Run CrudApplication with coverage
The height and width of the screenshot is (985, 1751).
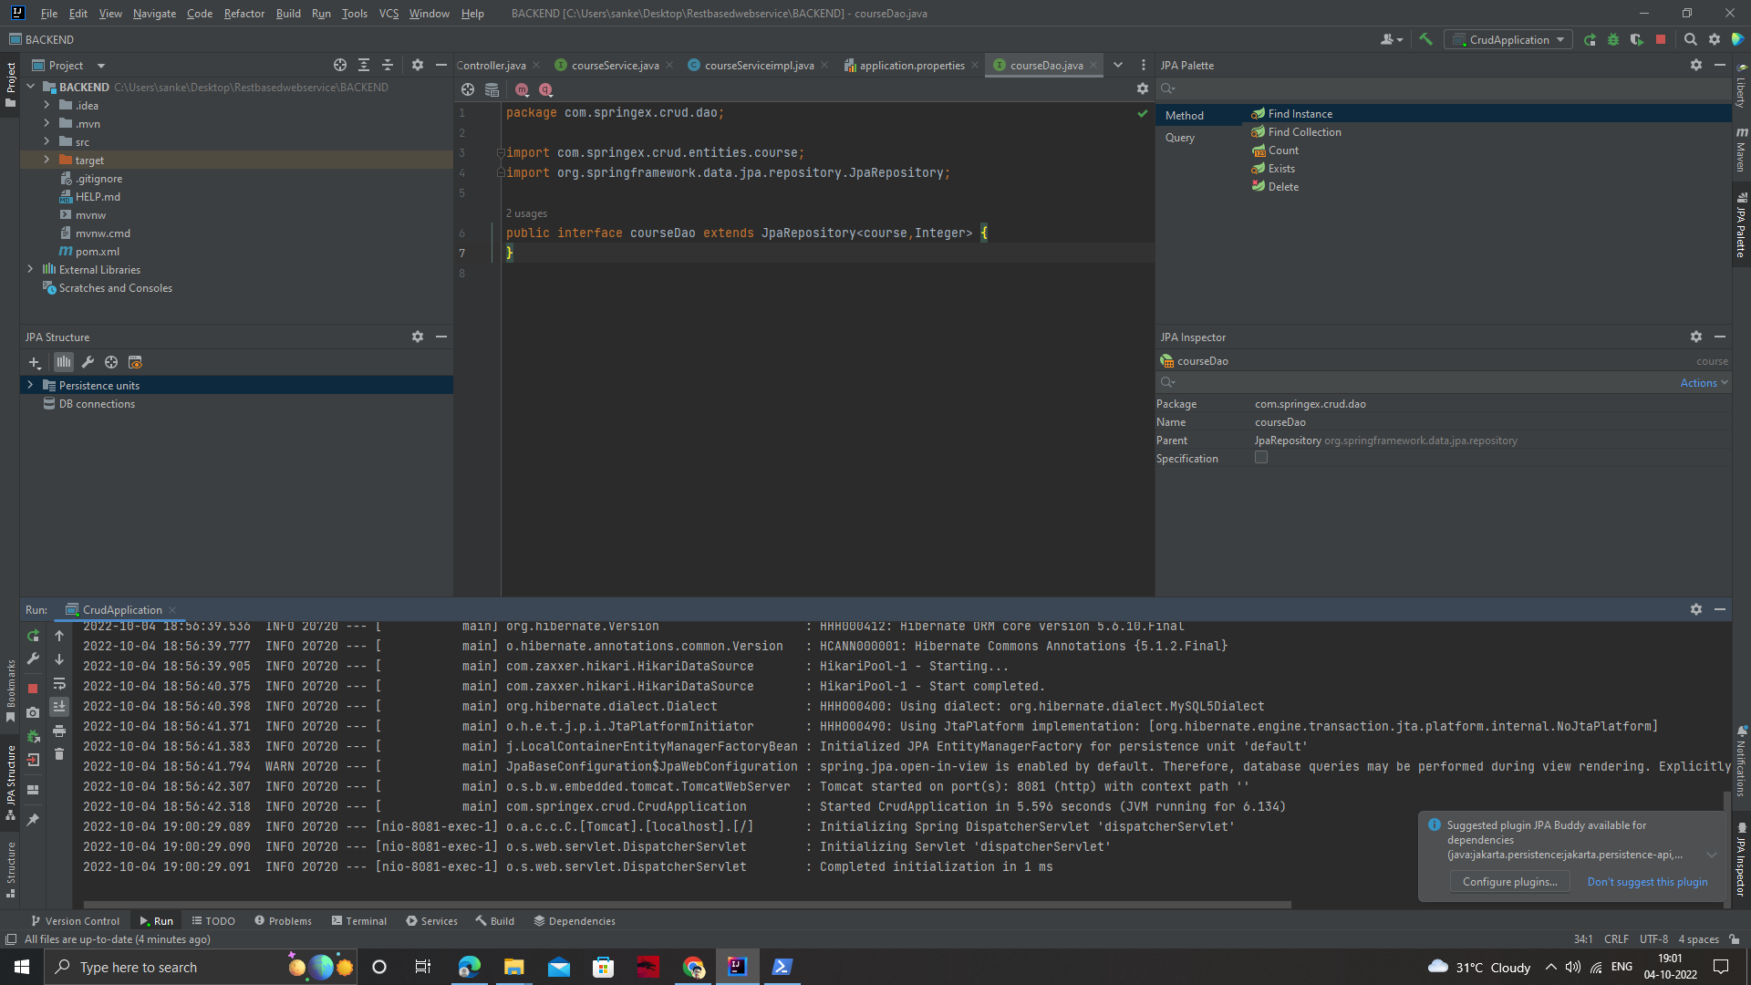pyautogui.click(x=1637, y=39)
